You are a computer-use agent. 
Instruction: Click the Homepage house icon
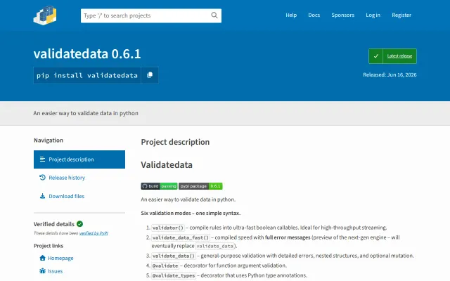coord(42,258)
